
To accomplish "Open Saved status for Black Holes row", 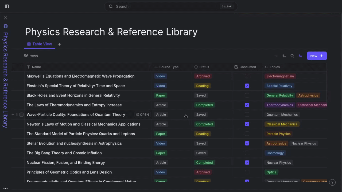I will [x=201, y=95].
